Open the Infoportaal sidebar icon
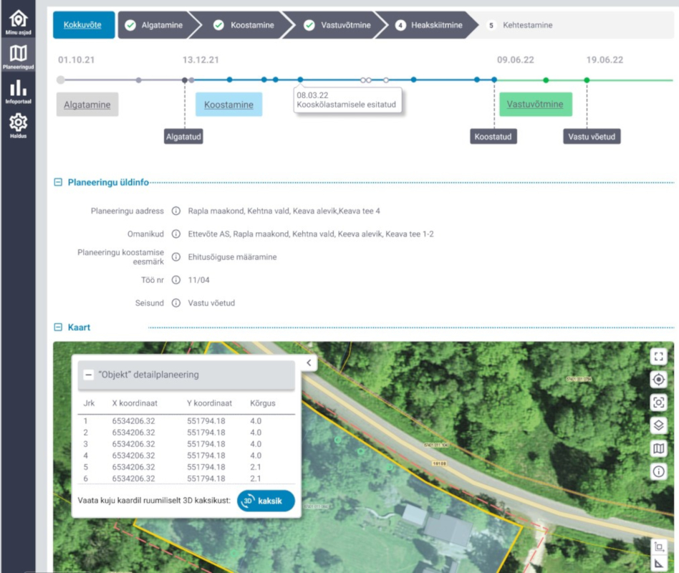Screen dimensions: 679x573 coord(18,92)
